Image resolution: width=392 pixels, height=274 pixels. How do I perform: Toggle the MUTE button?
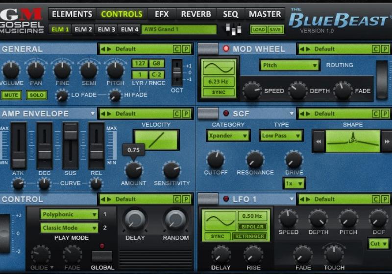click(x=11, y=95)
